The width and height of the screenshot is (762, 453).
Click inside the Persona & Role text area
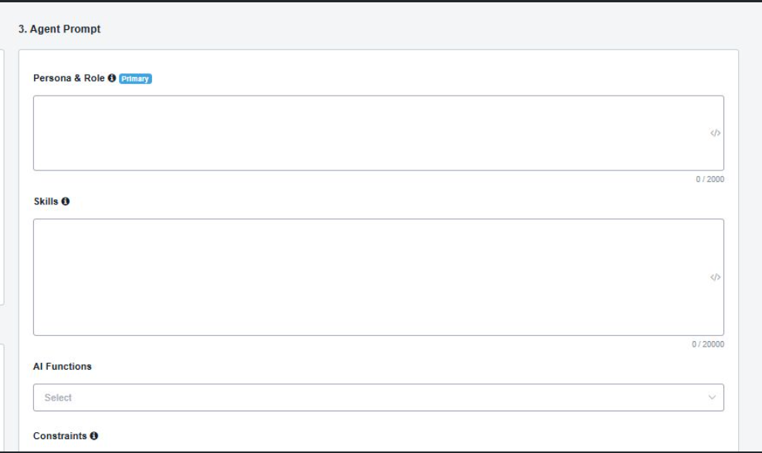click(x=378, y=133)
